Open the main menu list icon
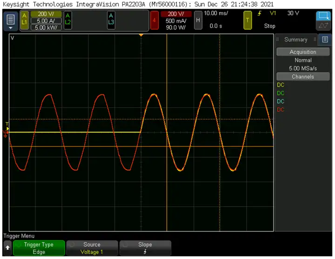335x259 pixels. pyautogui.click(x=10, y=21)
